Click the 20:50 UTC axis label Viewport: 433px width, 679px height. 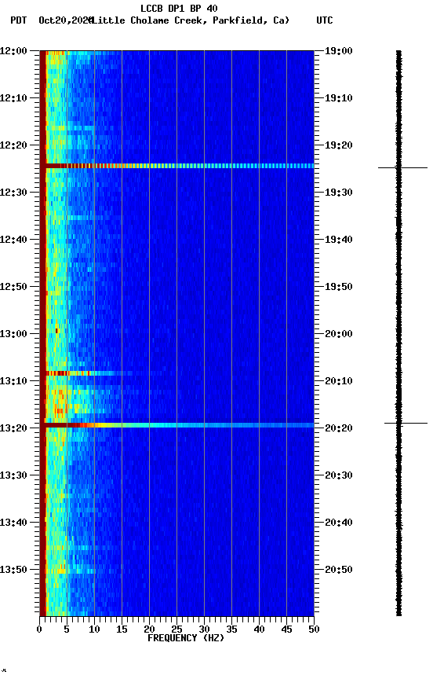[339, 571]
